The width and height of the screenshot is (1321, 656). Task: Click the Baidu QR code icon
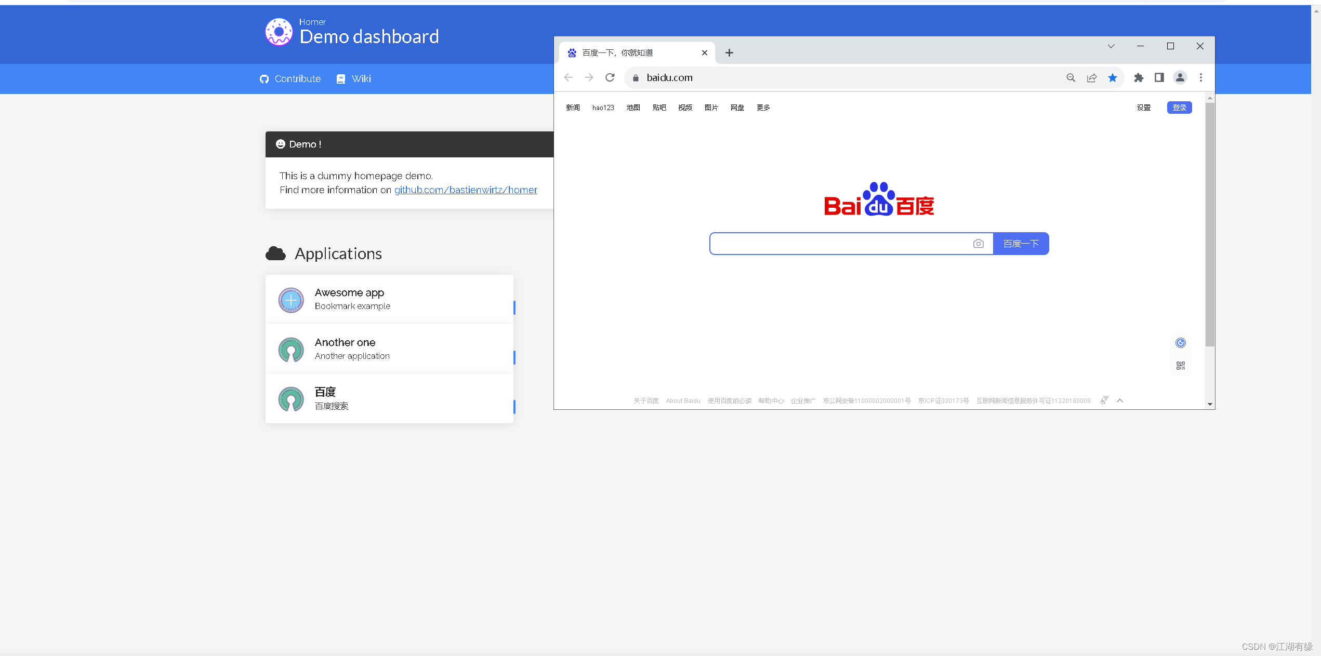point(1180,366)
